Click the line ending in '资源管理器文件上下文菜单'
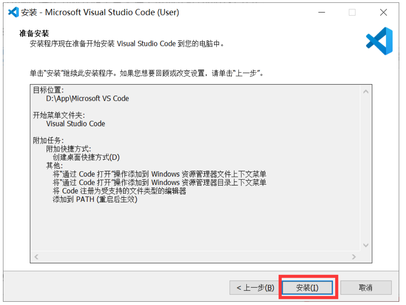The width and height of the screenshot is (406, 305). pyautogui.click(x=159, y=174)
